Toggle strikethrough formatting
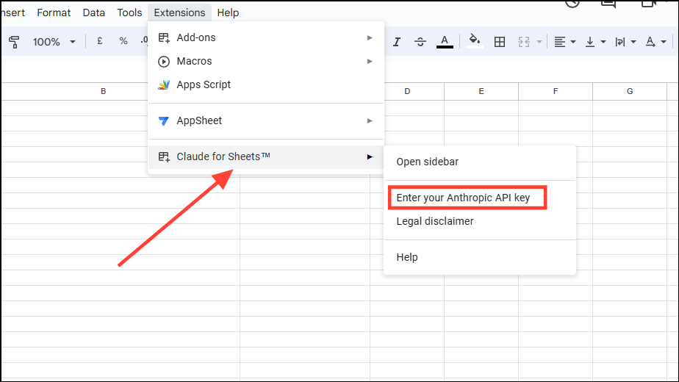This screenshot has height=382, width=679. (420, 42)
